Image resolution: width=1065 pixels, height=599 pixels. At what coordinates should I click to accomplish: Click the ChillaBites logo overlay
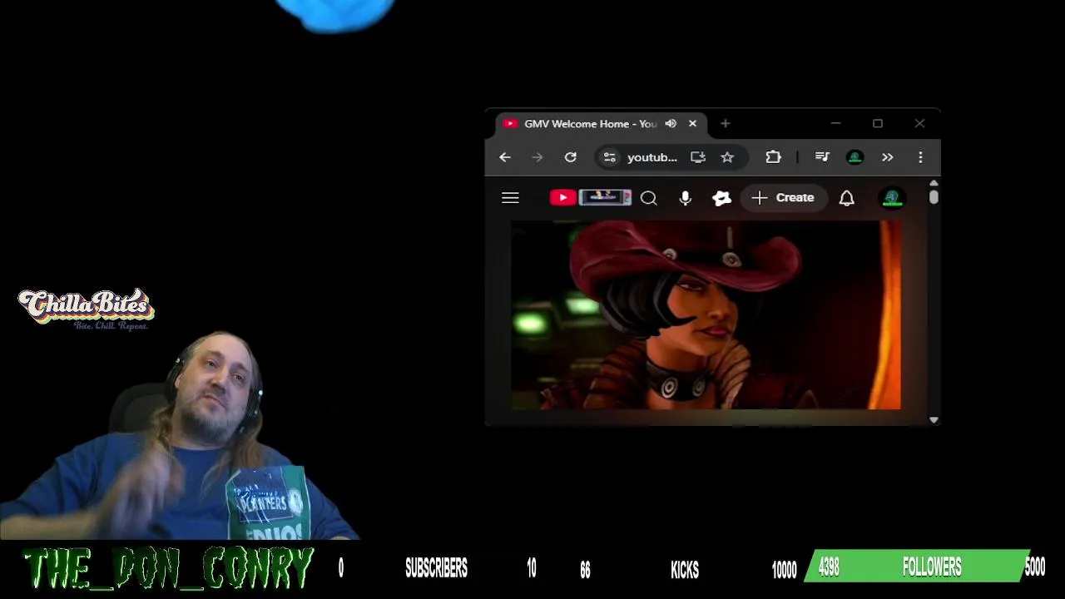pos(87,309)
